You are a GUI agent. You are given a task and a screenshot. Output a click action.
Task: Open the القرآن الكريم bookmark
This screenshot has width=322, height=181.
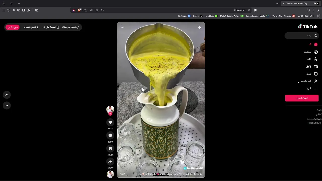(x=305, y=16)
